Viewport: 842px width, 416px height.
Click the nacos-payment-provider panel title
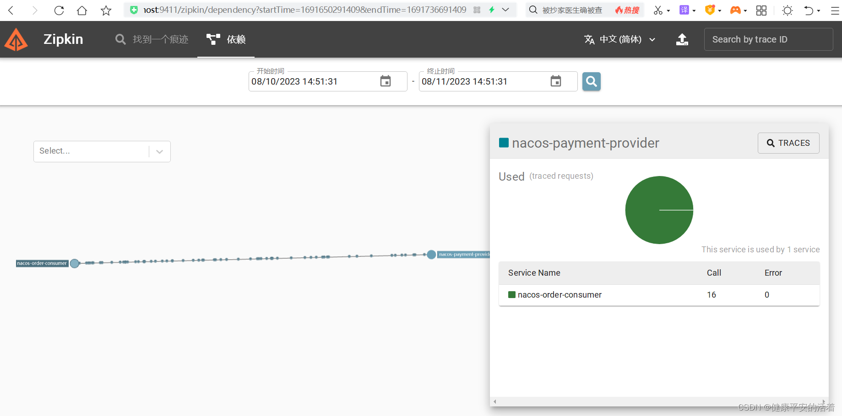point(586,143)
